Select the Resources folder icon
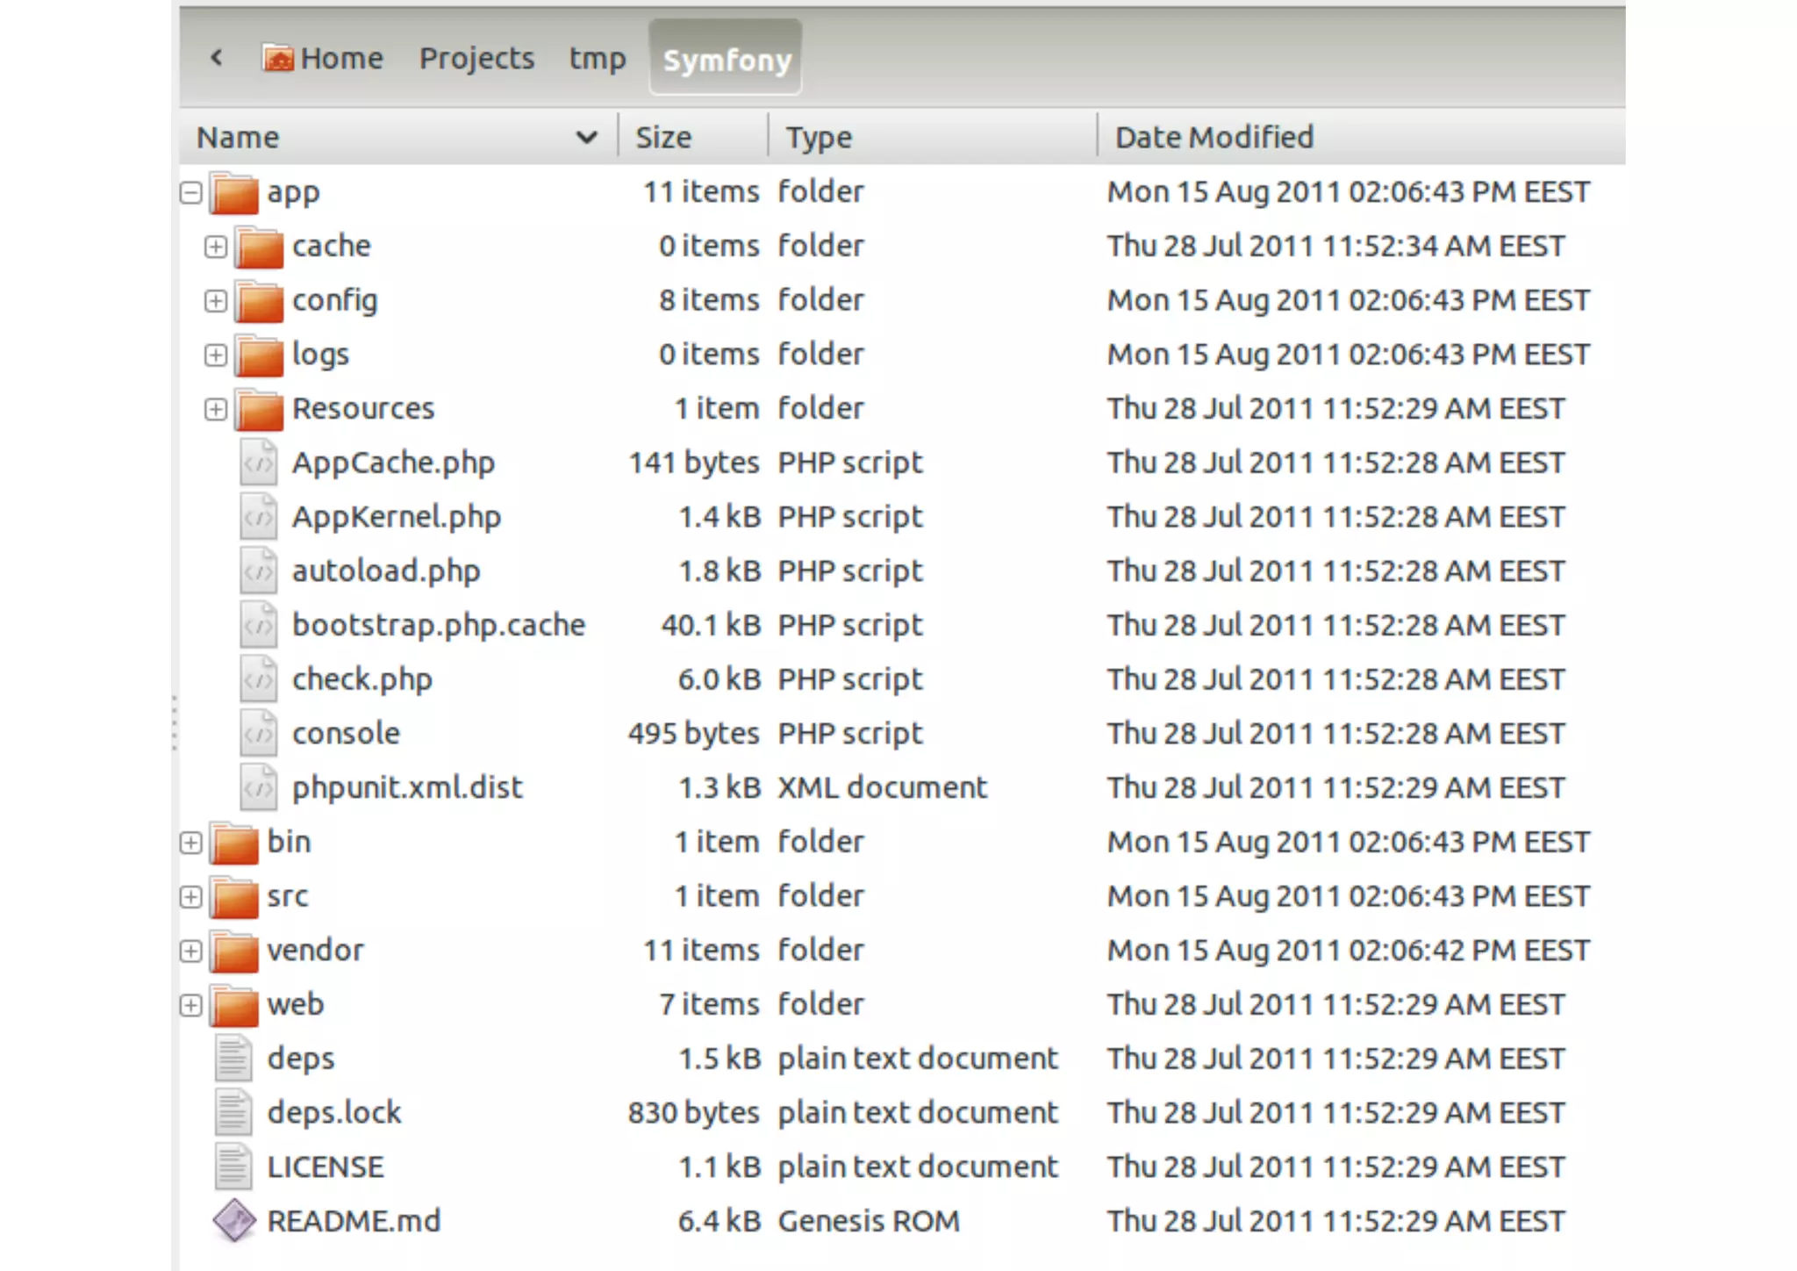 coord(260,410)
